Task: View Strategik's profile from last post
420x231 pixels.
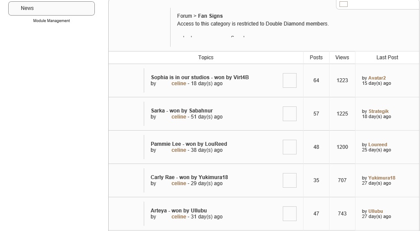Action: (378, 111)
